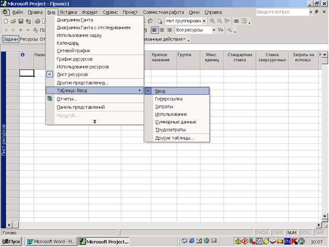The width and height of the screenshot is (329, 247).
Task: Zoom in with the magnifier plus icon
Action: tap(213, 21)
